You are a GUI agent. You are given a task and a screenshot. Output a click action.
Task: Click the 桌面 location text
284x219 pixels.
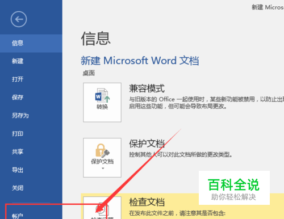(89, 73)
